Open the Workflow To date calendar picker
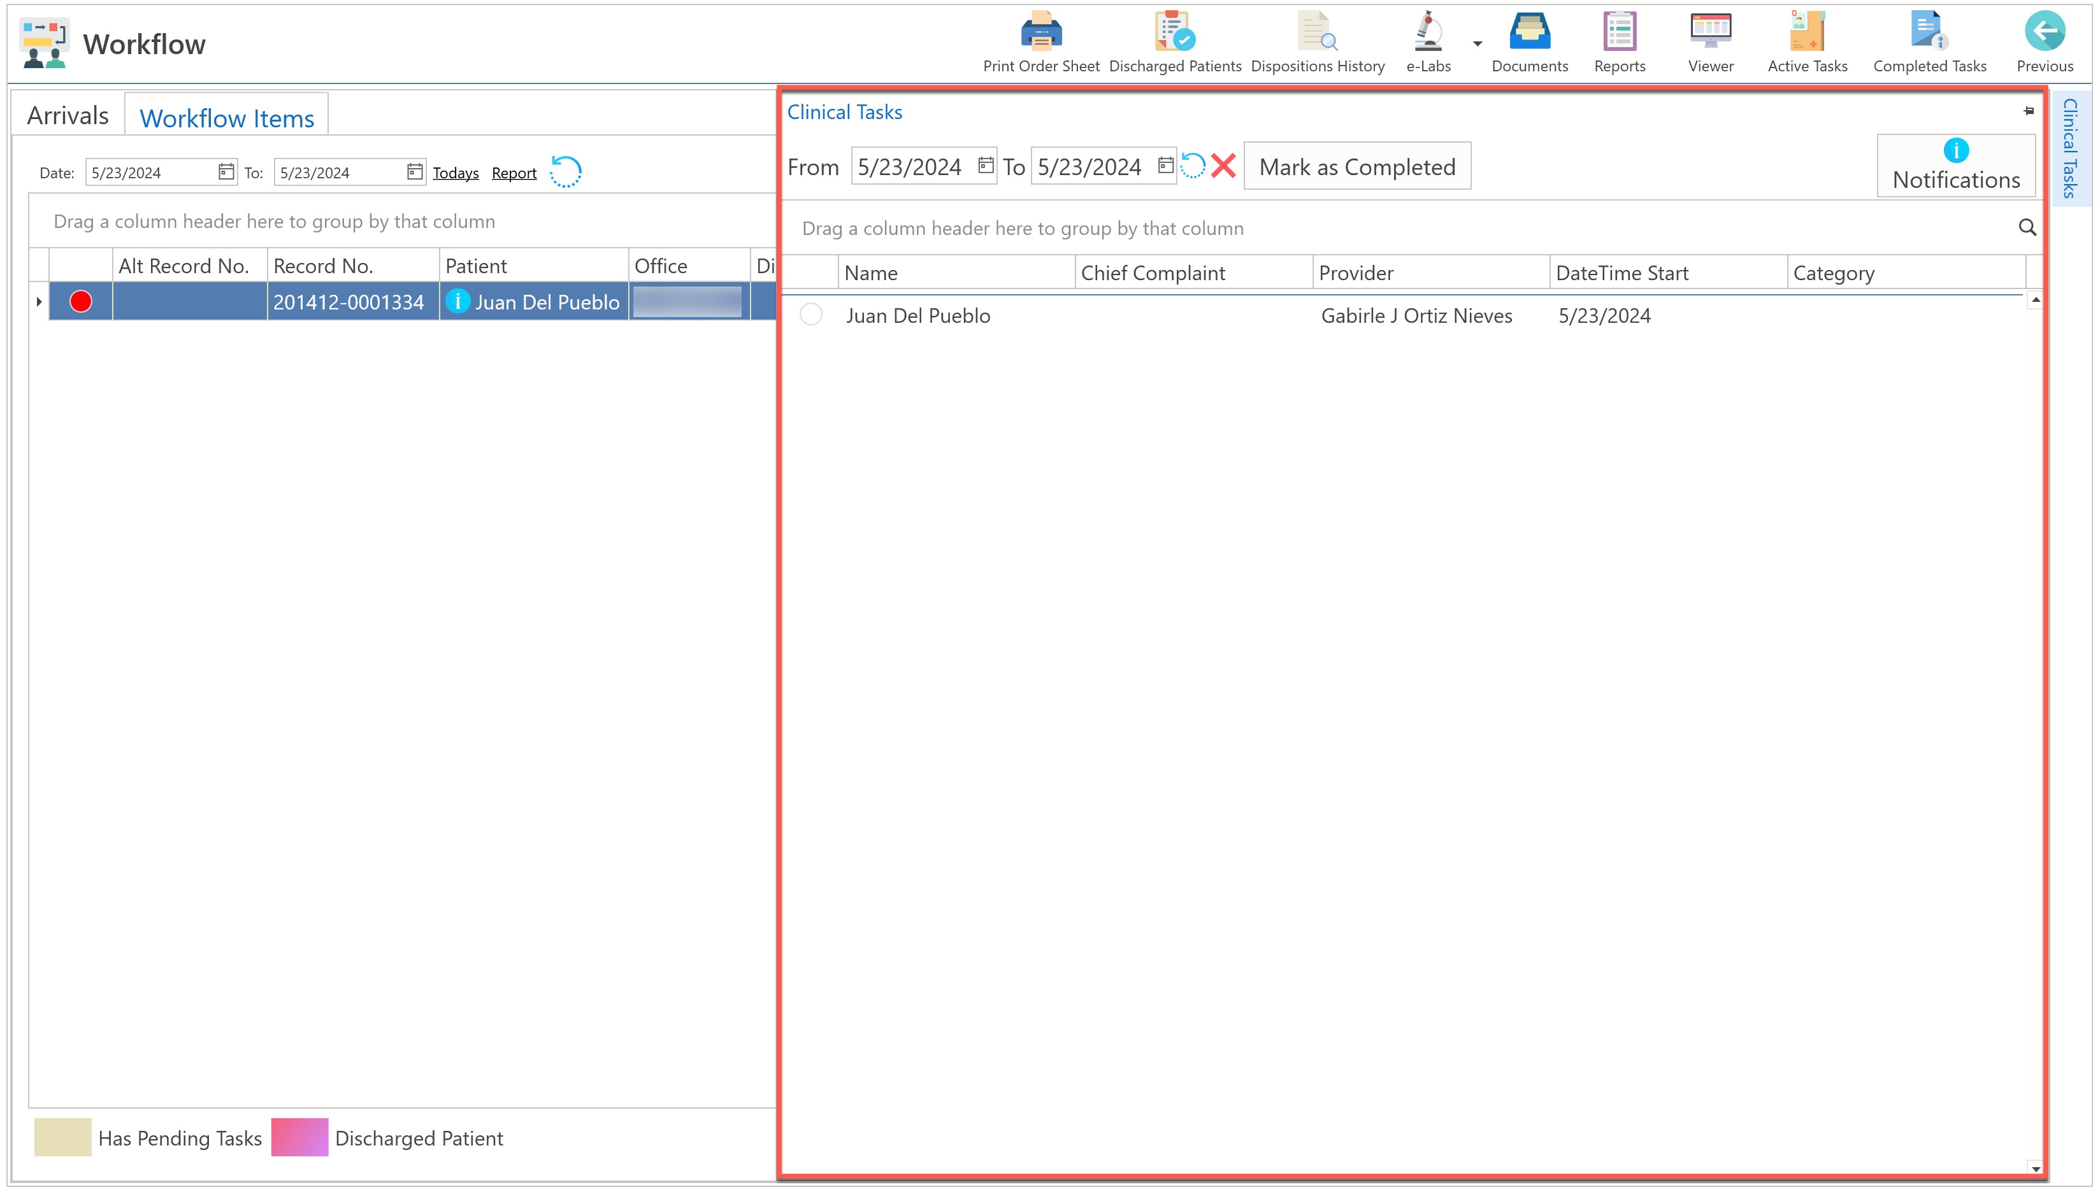This screenshot has height=1192, width=2100. 415,172
